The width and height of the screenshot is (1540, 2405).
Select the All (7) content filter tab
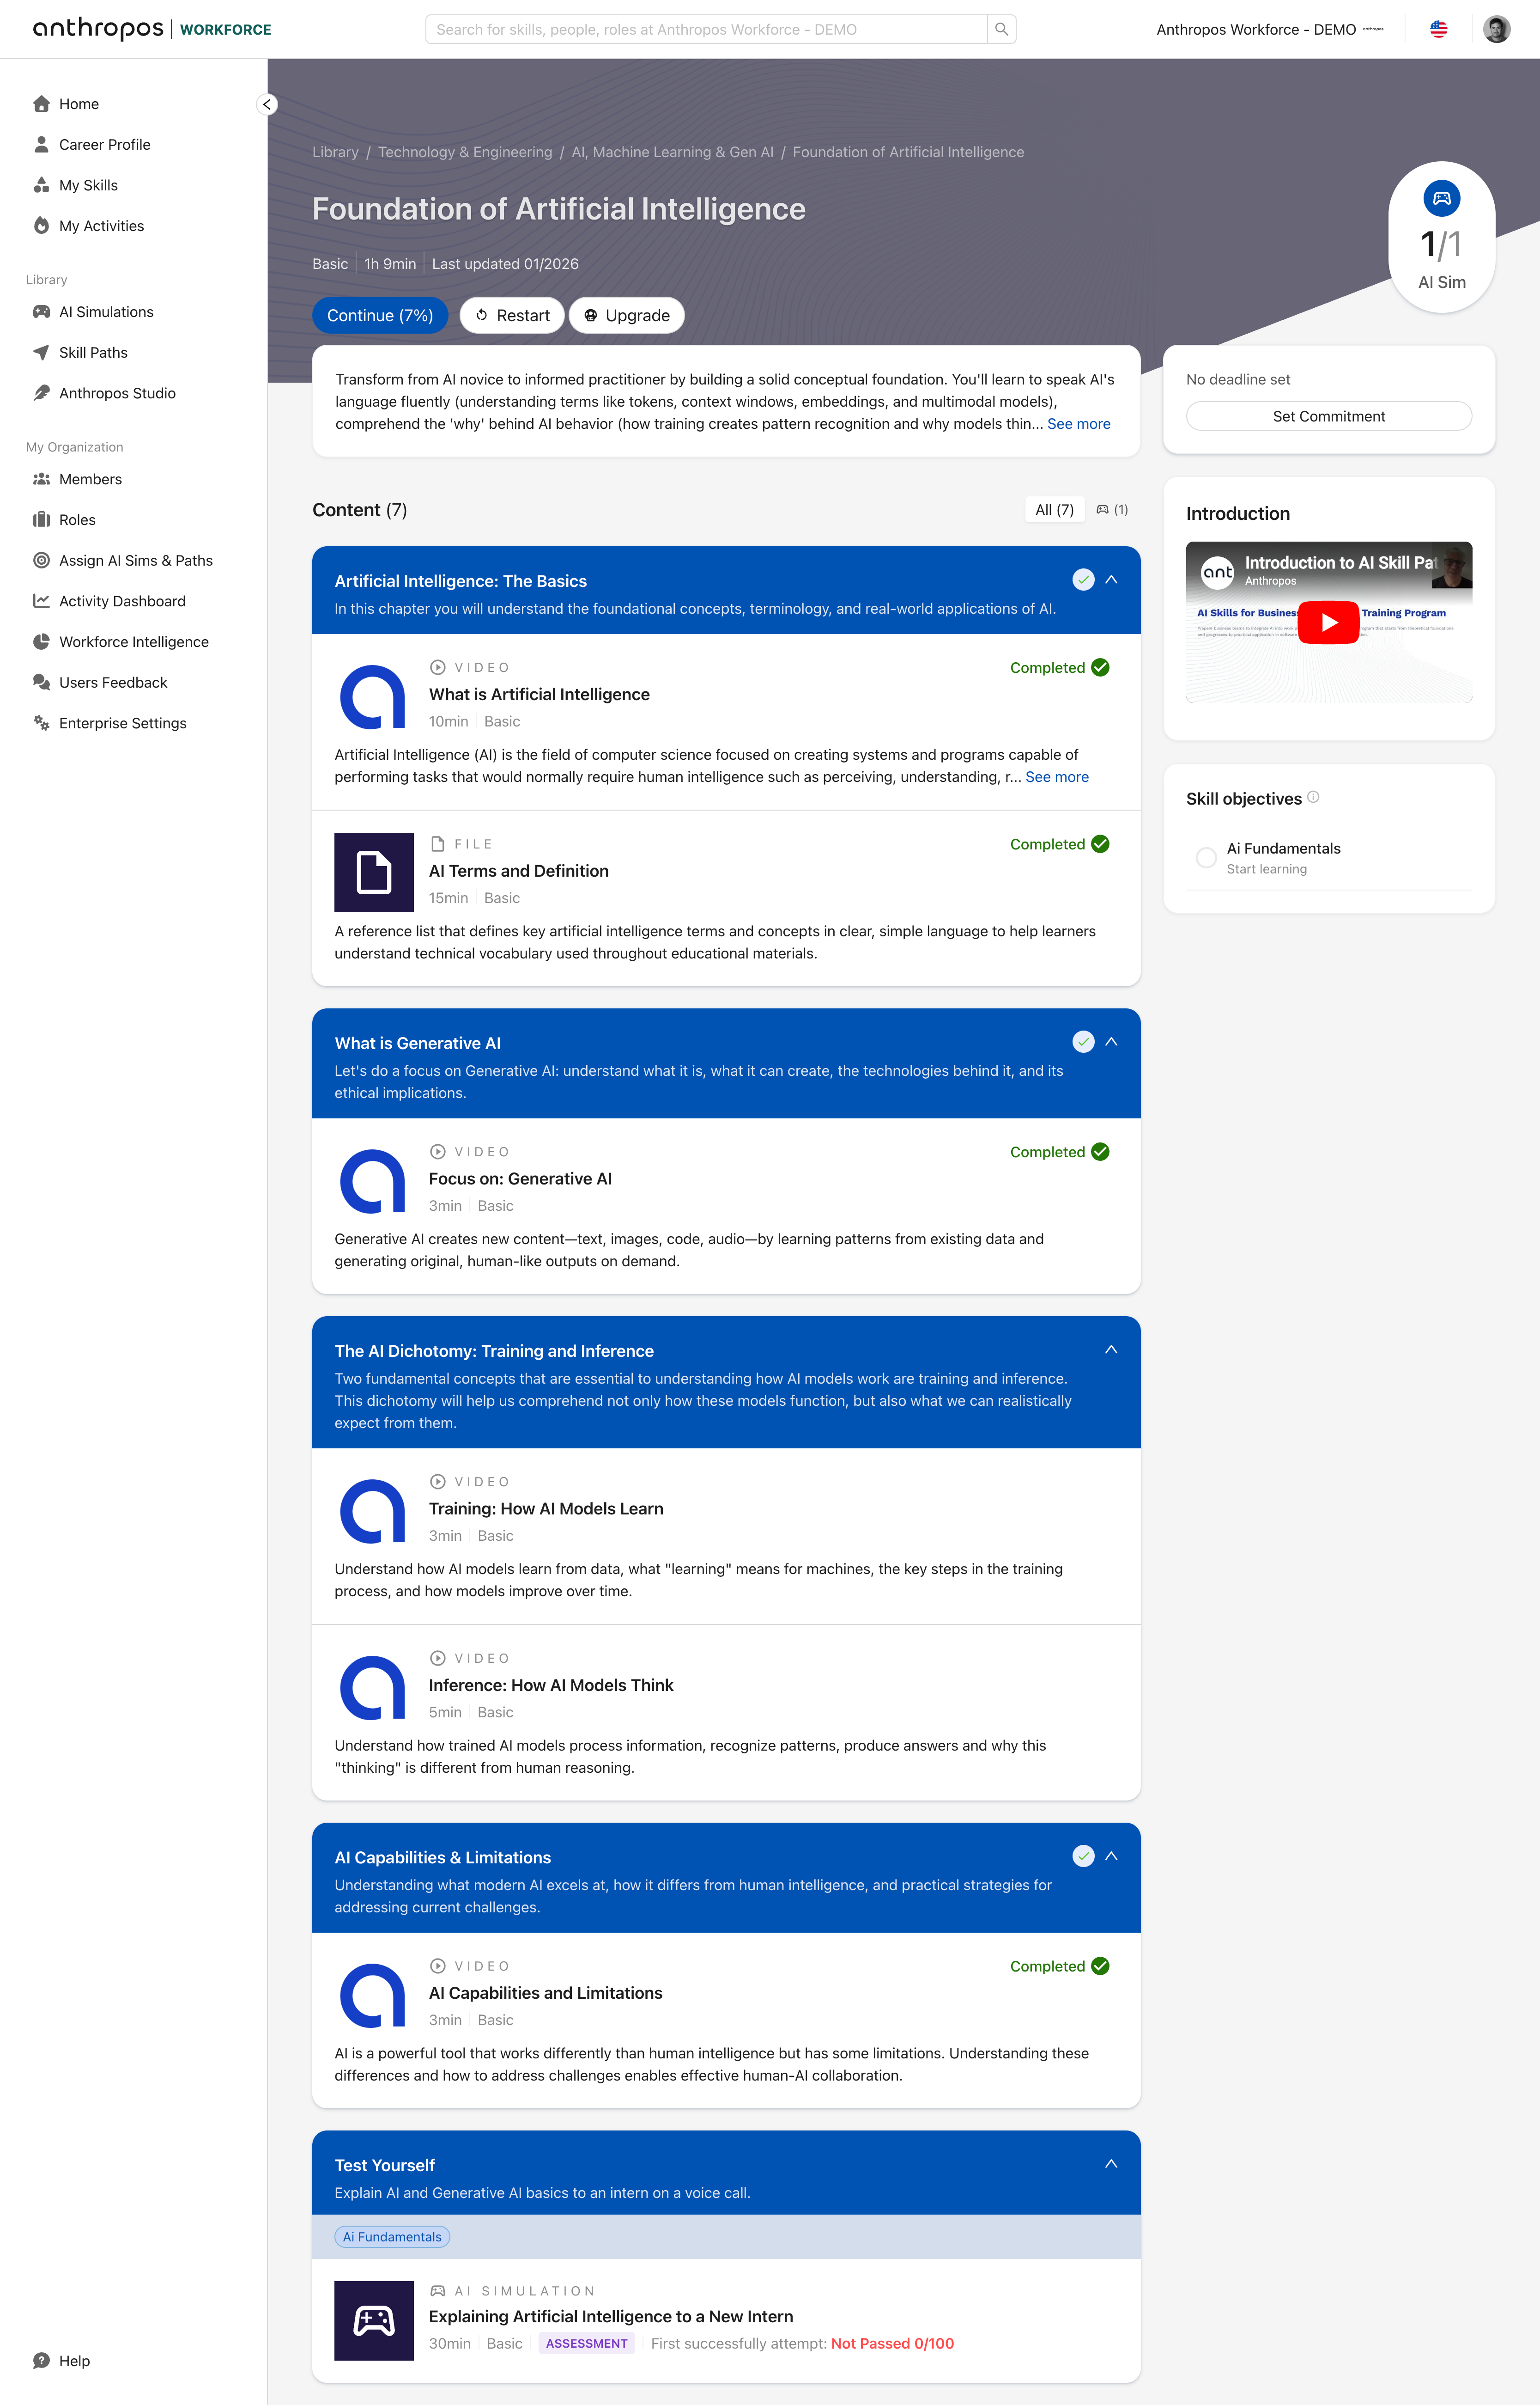coord(1054,510)
